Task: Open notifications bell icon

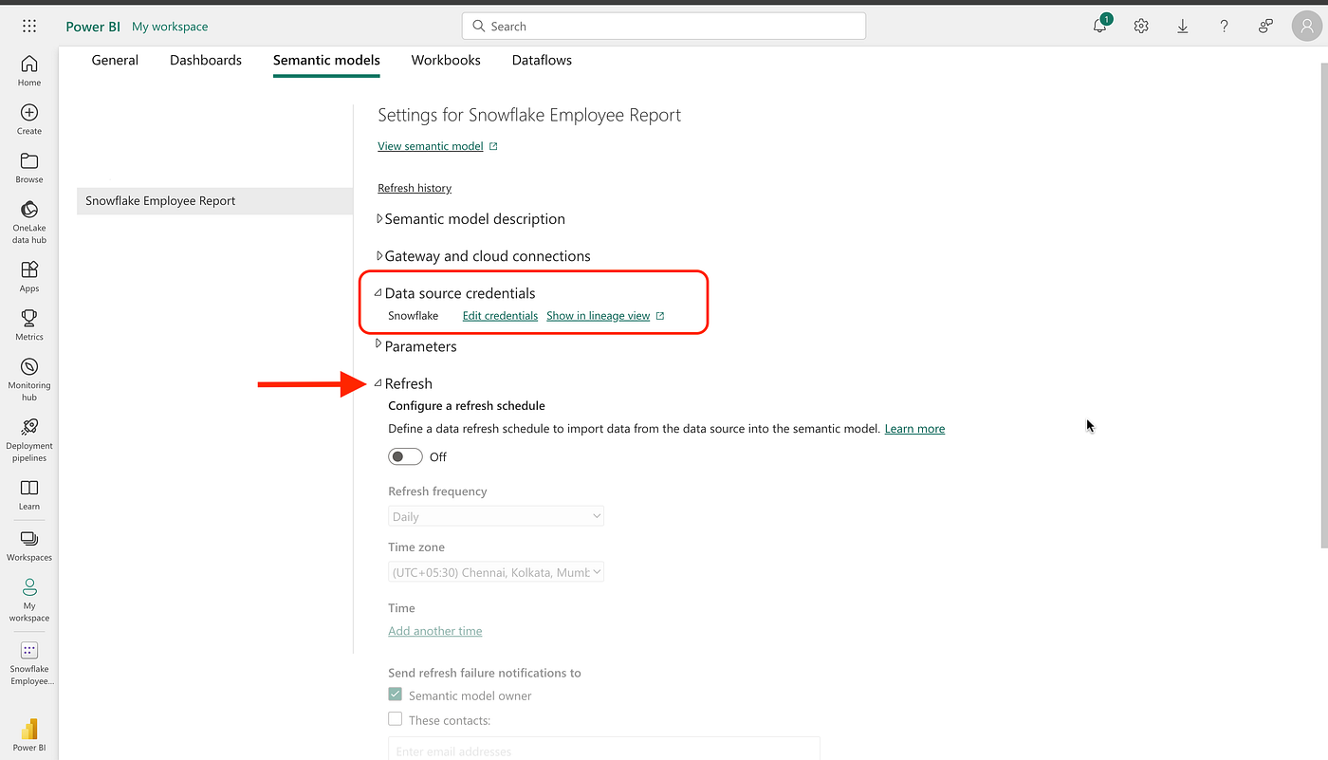Action: (1100, 26)
